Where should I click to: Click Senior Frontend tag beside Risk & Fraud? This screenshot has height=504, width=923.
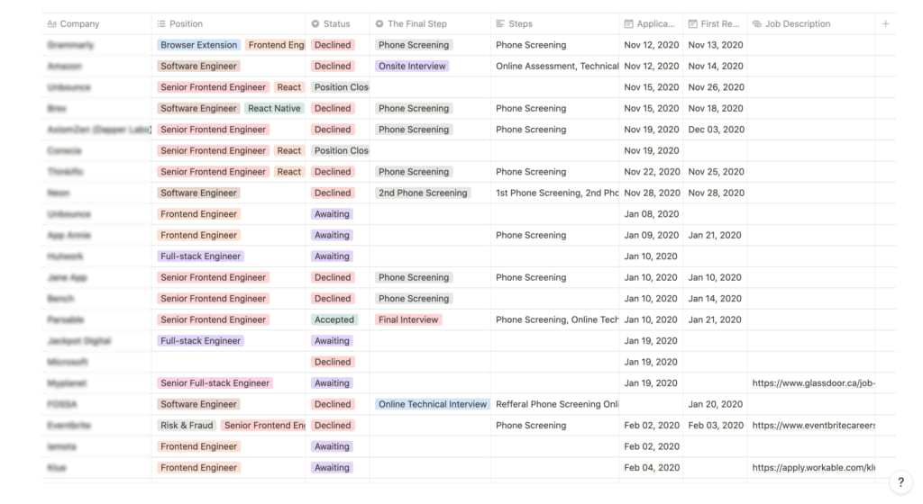tap(264, 426)
